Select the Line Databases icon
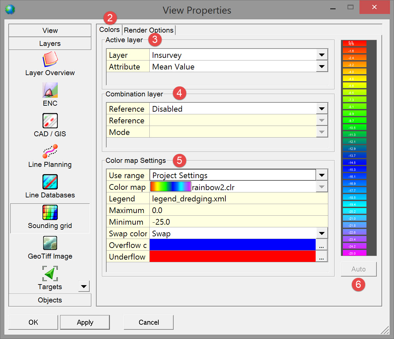This screenshot has height=339, width=394. (x=50, y=182)
